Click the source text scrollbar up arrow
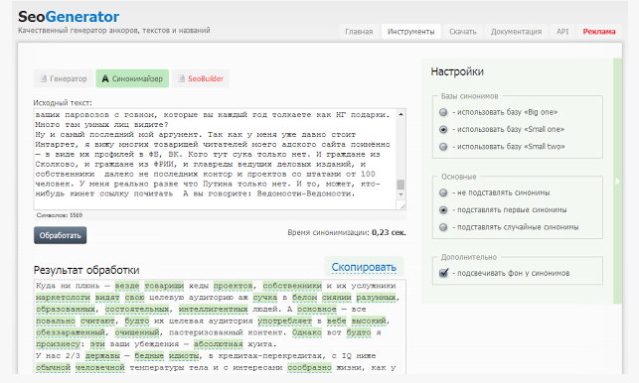Image resolution: width=639 pixels, height=383 pixels. tap(401, 114)
